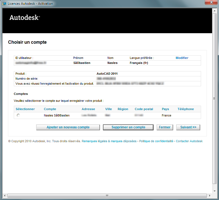Go to next step with Suivant >>

[188, 127]
